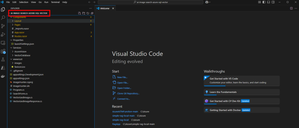Open the Selection menu
The height and width of the screenshot is (128, 299).
pyautogui.click(x=24, y=2)
